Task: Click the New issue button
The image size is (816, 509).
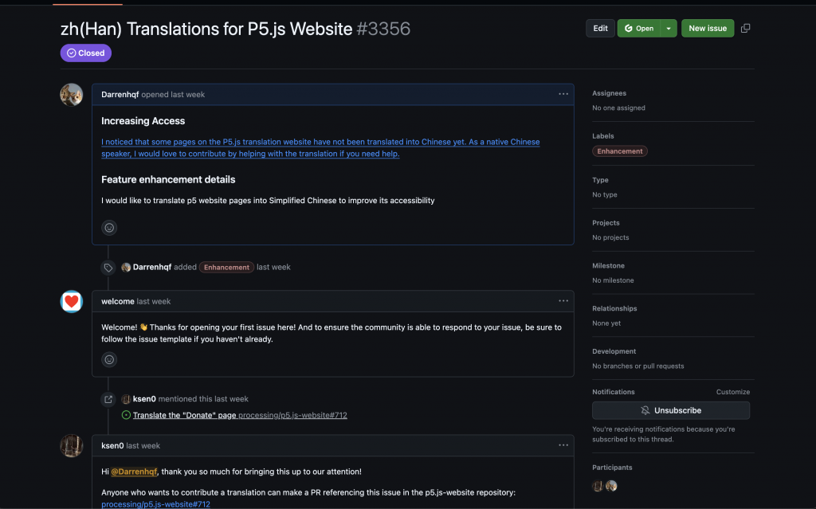Action: click(708, 28)
